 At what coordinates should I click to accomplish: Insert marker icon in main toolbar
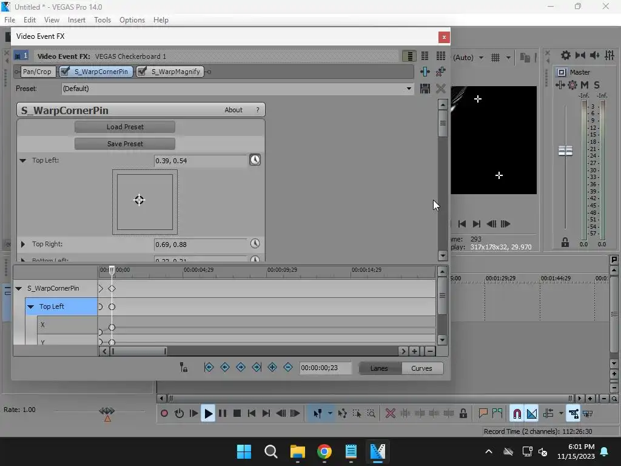coord(483,414)
